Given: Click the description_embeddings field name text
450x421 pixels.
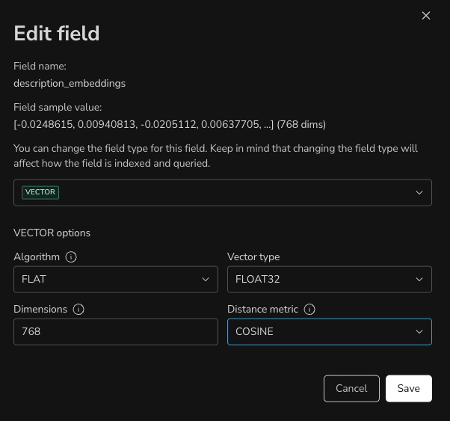Looking at the screenshot, I should [70, 84].
